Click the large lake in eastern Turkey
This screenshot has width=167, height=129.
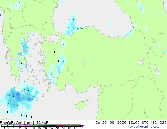coord(141,62)
